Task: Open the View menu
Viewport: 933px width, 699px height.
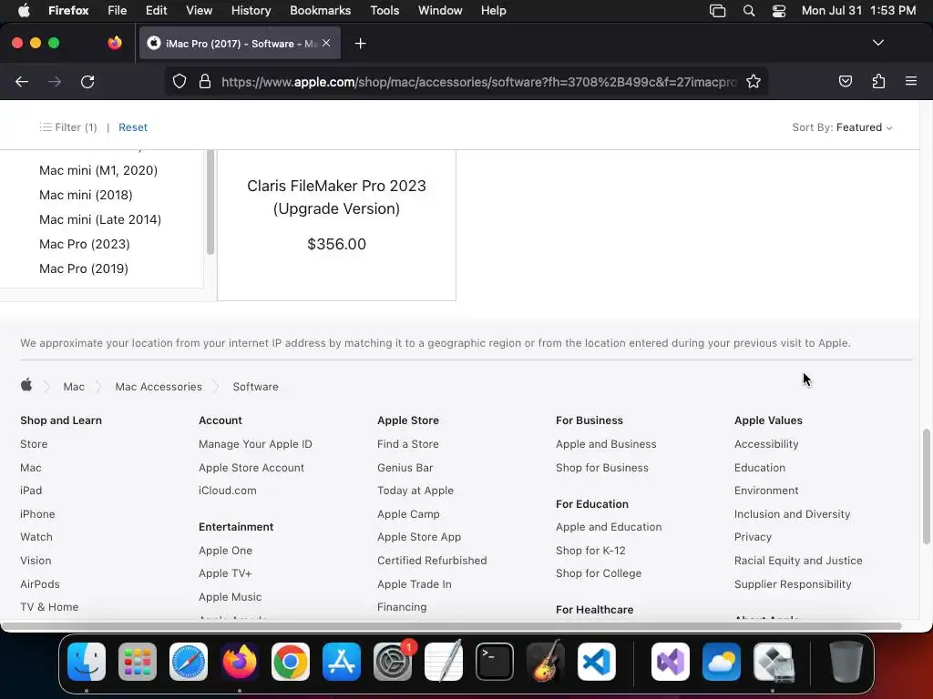Action: point(199,11)
